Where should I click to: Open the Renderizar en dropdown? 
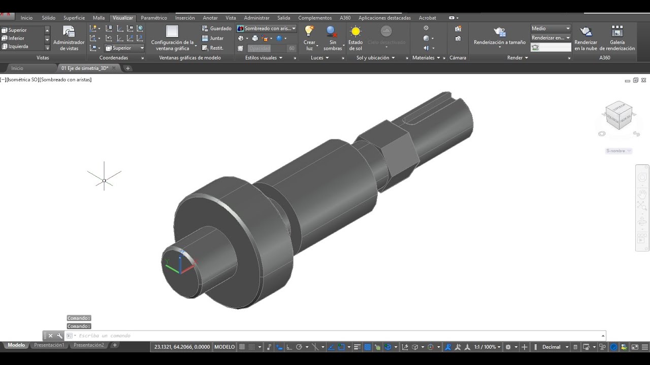tap(551, 38)
